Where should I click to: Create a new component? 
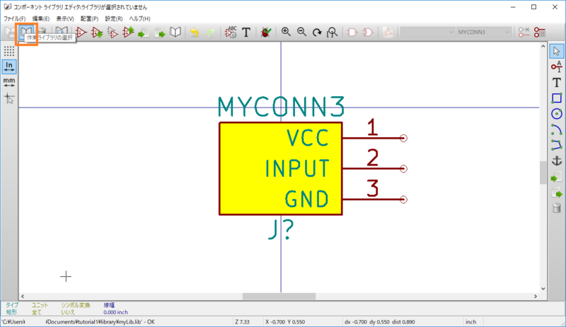[81, 32]
